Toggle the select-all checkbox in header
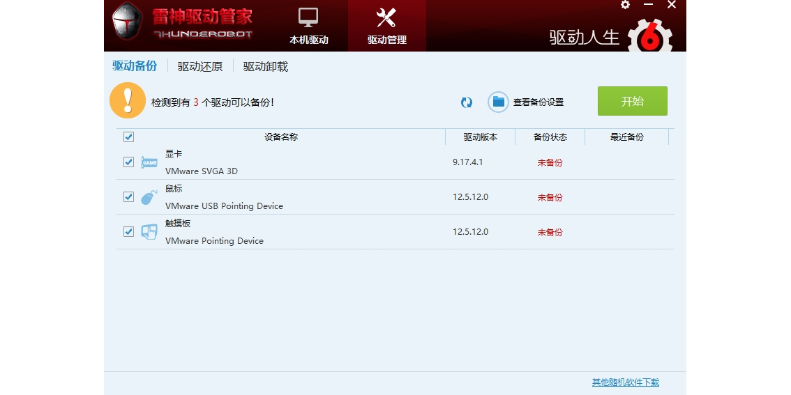 [x=128, y=137]
